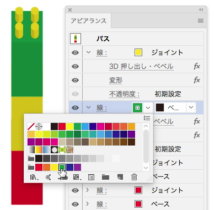The height and width of the screenshot is (210, 215).
Task: Create a new swatch
Action: pyautogui.click(x=120, y=177)
